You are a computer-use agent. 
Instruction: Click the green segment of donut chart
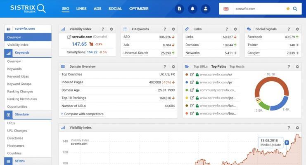[x=263, y=105]
